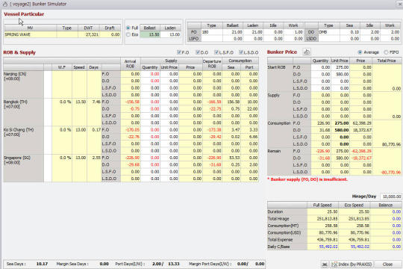Click the Ballast speed field showing 13.50

(x=150, y=34)
